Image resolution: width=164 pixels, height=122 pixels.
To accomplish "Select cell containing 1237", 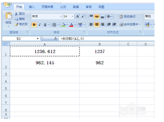I will point(100,51).
